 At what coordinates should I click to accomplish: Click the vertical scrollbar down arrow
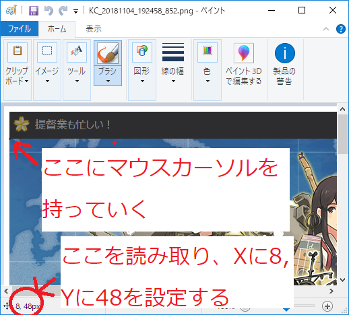tap(342, 280)
